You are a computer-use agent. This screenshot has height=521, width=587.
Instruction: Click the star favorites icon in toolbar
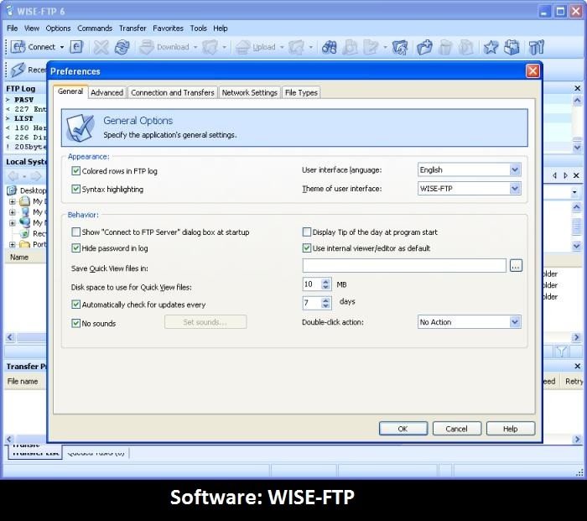pos(491,47)
